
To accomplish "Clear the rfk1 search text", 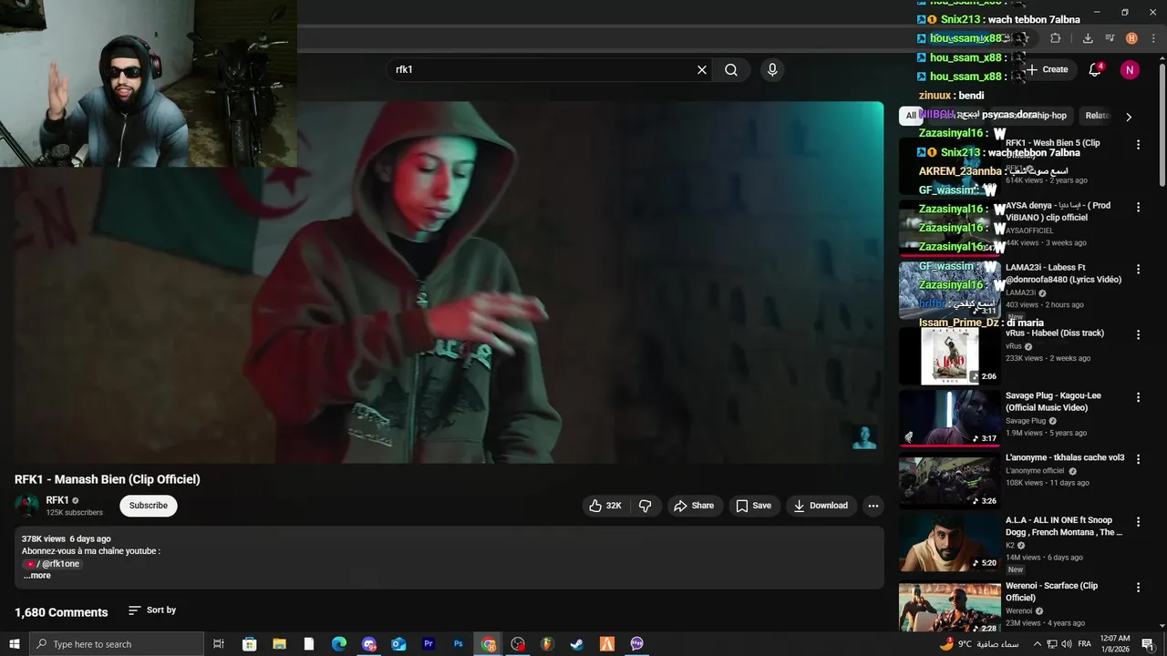I will click(702, 69).
